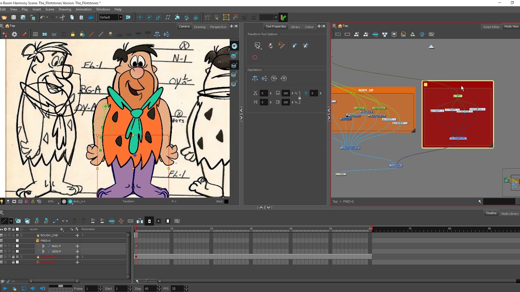This screenshot has width=520, height=292.
Task: Add a view with Camera panel plus
Action: point(232,26)
